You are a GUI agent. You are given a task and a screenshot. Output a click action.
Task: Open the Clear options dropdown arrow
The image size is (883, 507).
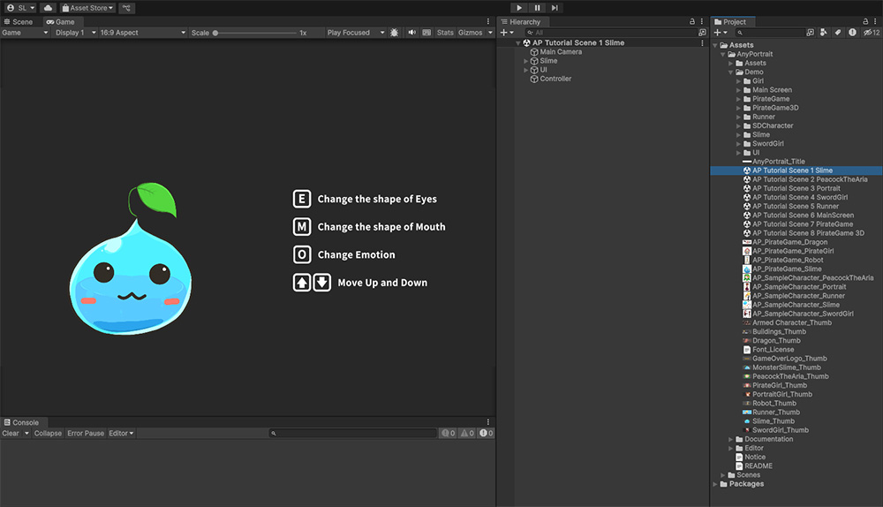26,433
